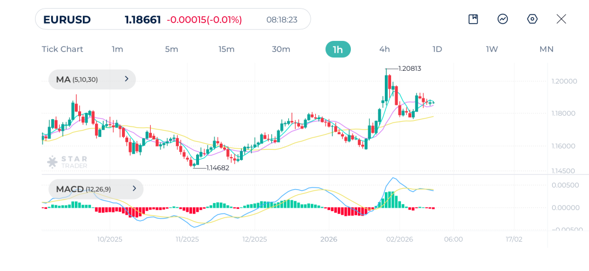Click the 0.00500 MACD axis label
The image size is (589, 271).
point(565,185)
